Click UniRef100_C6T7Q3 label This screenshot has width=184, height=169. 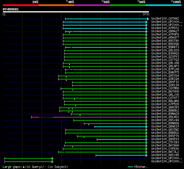point(165,60)
